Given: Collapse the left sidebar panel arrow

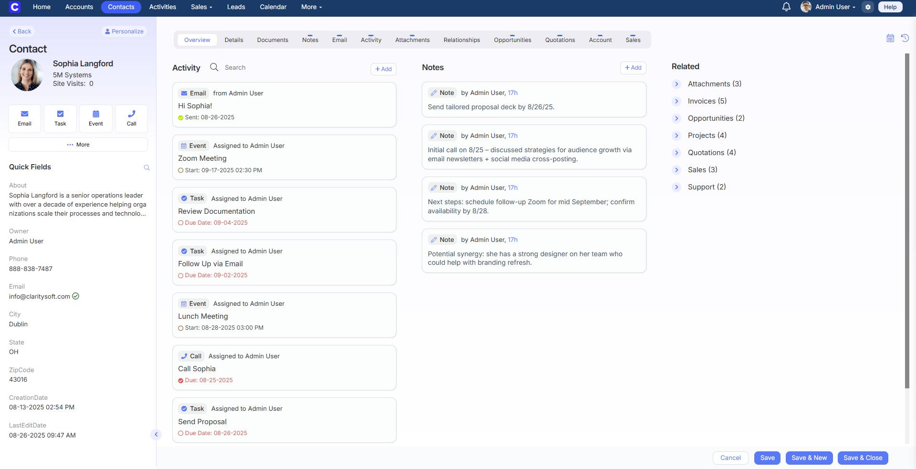Looking at the screenshot, I should pyautogui.click(x=156, y=435).
